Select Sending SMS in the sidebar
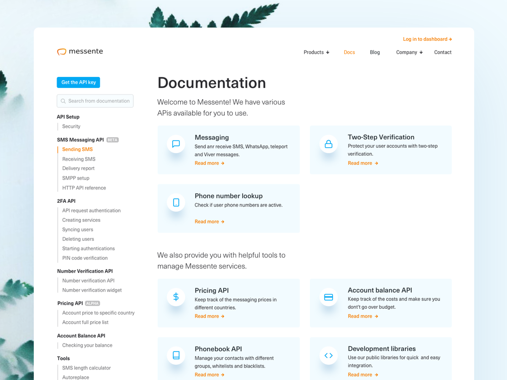 pos(78,149)
